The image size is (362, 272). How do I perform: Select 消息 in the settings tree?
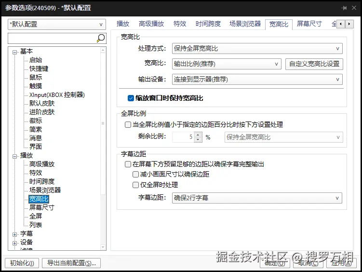[x=36, y=138]
